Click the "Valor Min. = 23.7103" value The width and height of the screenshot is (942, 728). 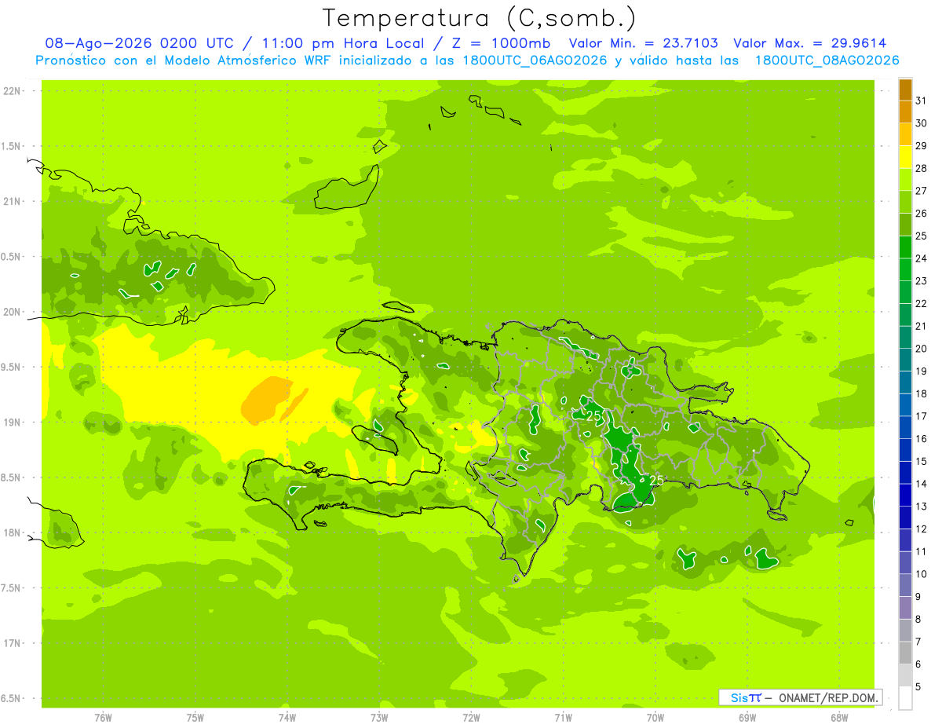coord(643,43)
